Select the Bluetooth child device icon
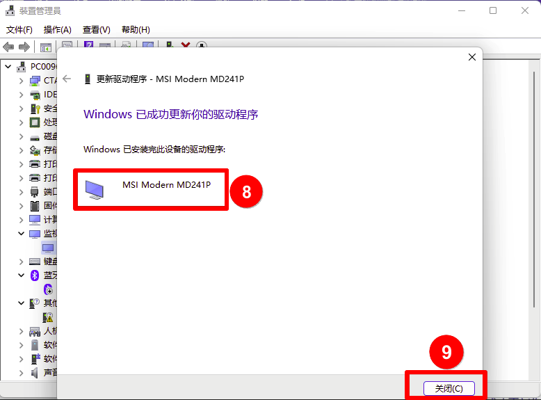 48,289
